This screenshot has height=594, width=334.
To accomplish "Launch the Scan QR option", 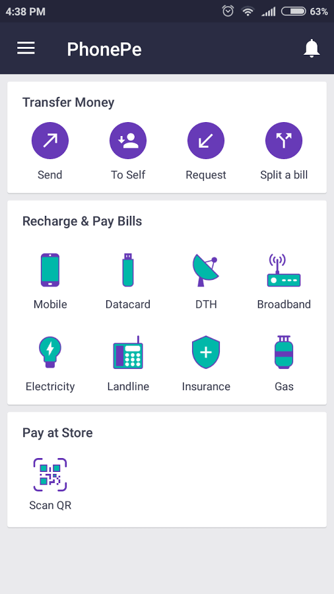I will coord(50,475).
